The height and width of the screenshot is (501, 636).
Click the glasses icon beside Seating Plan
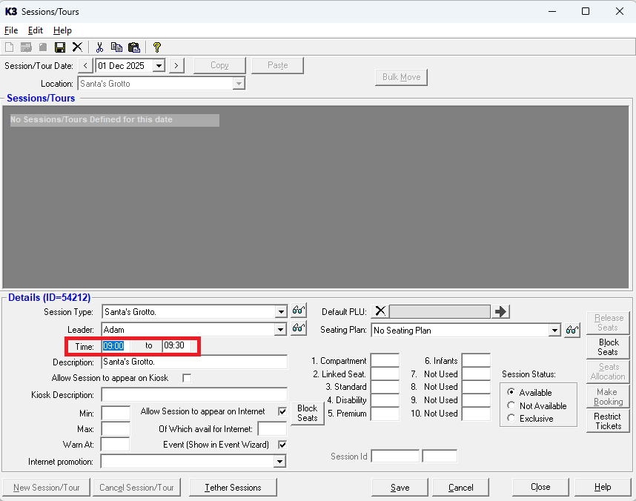pyautogui.click(x=572, y=331)
